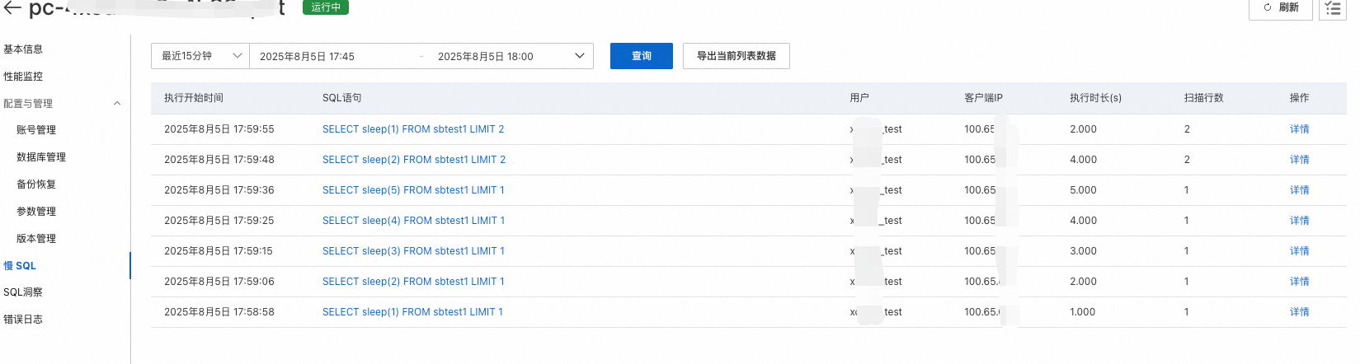
Task: Open the sleep(5) SQL statement link
Action: (x=413, y=190)
